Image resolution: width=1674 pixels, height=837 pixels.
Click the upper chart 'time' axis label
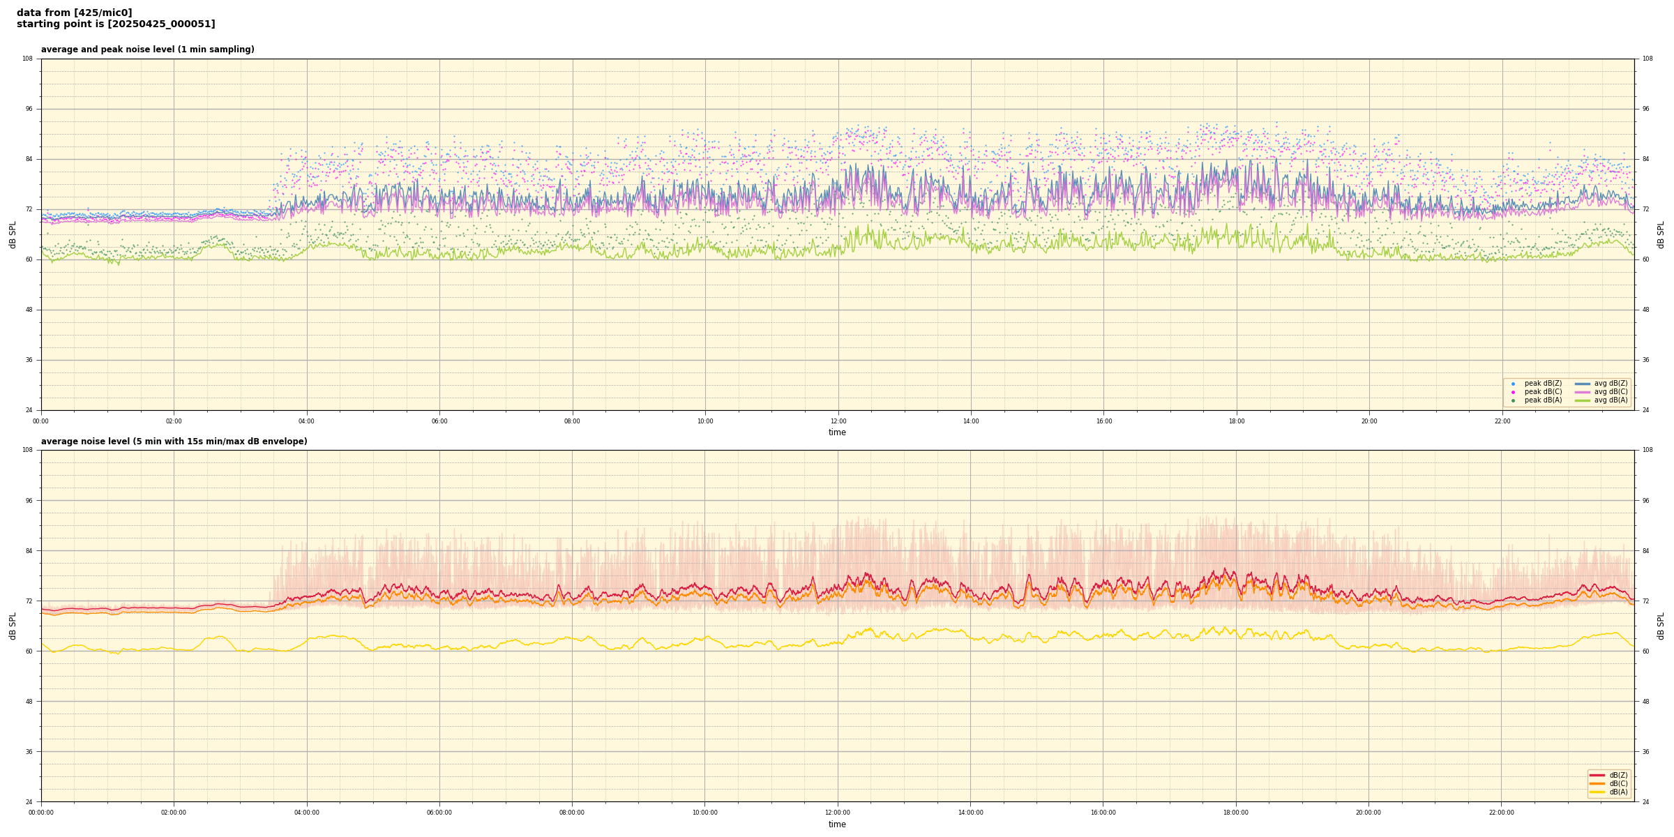837,432
